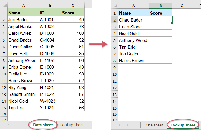202x130 pixels.
Task: Click previous sheet arrow in right window
Action: click(x=120, y=125)
